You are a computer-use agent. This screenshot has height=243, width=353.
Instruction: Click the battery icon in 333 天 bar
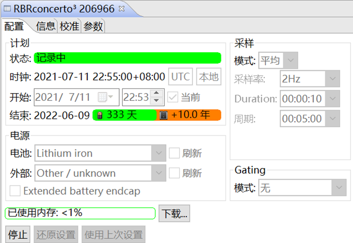[100, 115]
